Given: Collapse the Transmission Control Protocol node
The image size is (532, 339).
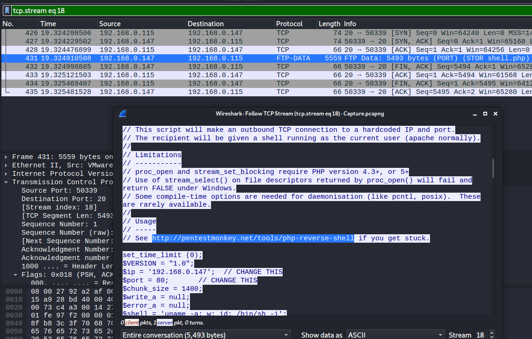Looking at the screenshot, I should pos(6,182).
